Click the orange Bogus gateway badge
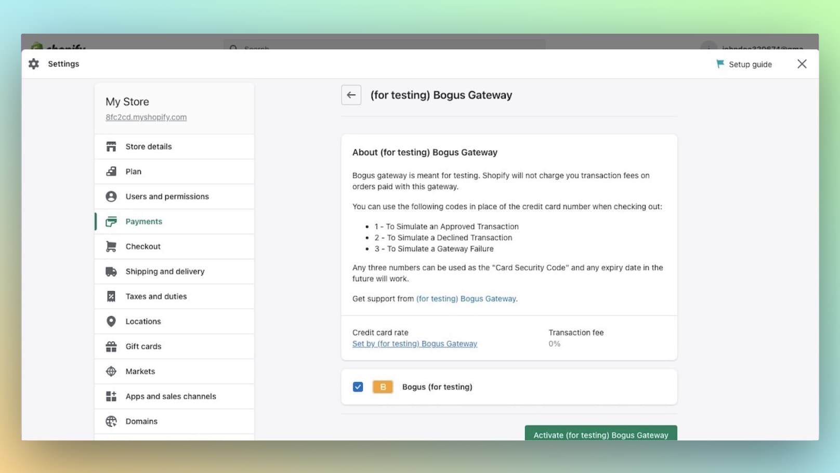The width and height of the screenshot is (840, 473). [x=383, y=387]
